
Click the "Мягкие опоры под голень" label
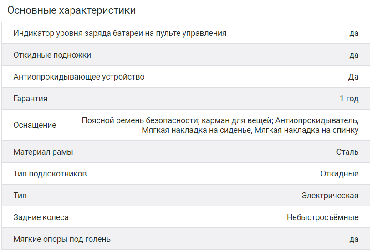pos(62,239)
